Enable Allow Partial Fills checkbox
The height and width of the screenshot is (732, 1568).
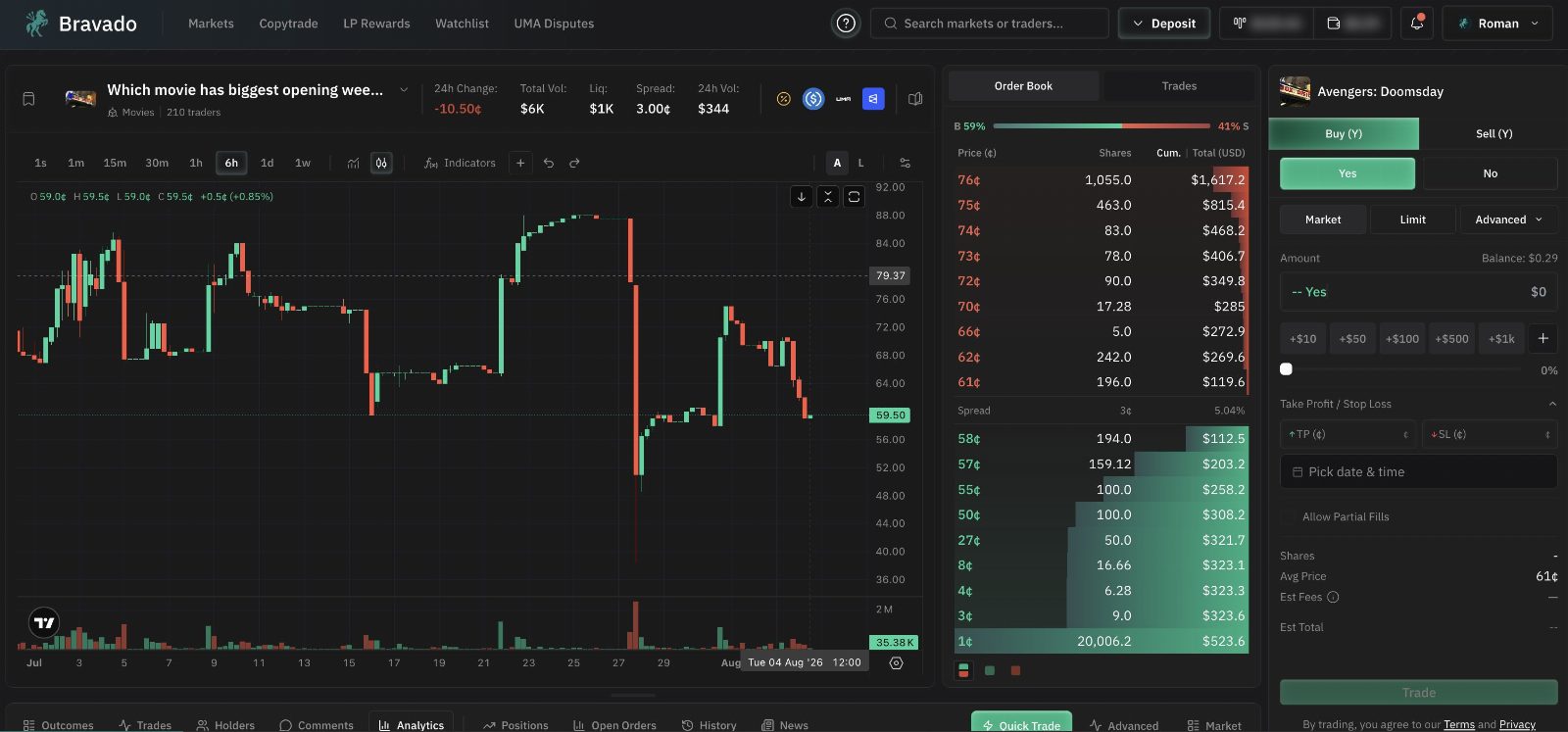pyautogui.click(x=1288, y=516)
